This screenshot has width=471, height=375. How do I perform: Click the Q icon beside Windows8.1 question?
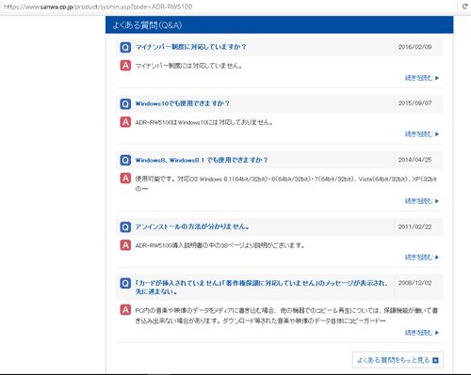[125, 160]
